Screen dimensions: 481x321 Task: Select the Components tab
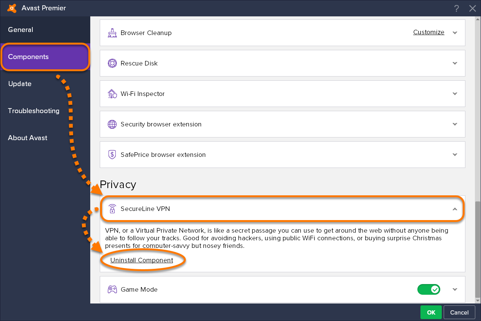(45, 57)
